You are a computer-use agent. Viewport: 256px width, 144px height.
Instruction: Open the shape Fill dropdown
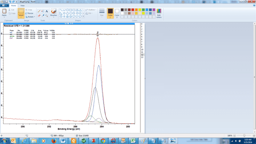pos(89,13)
